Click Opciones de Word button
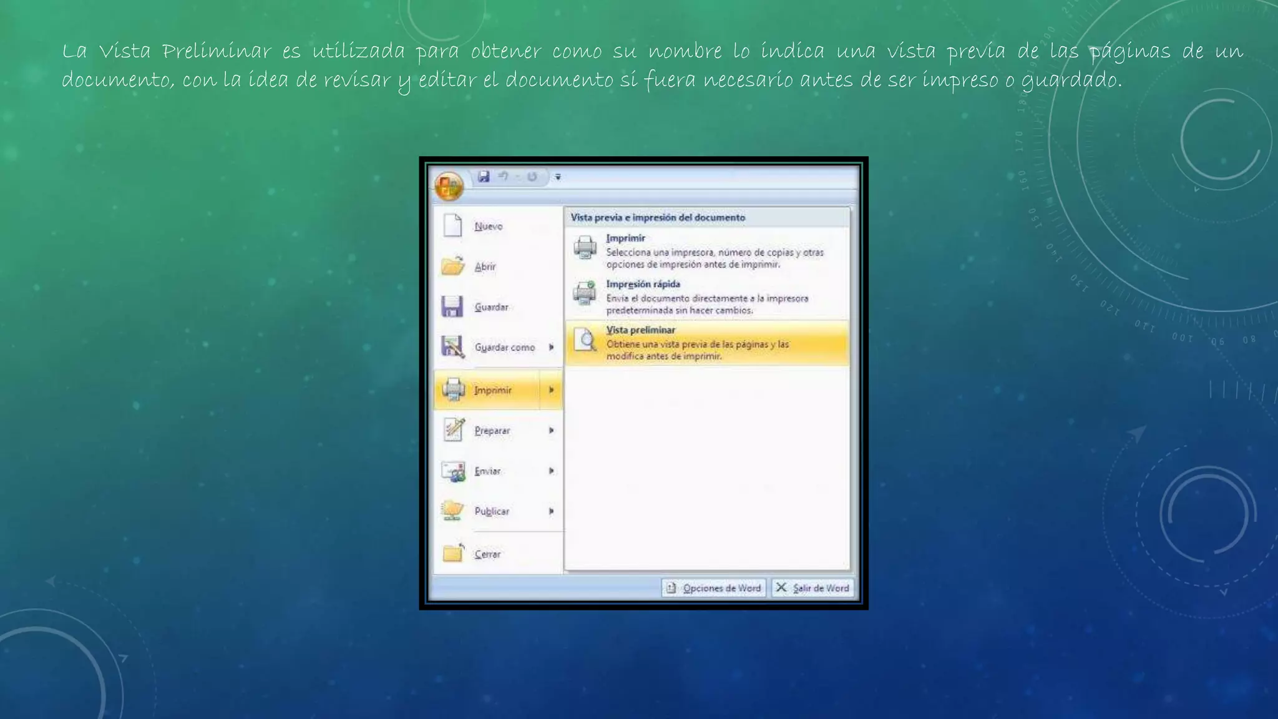Viewport: 1278px width, 719px height. click(714, 588)
